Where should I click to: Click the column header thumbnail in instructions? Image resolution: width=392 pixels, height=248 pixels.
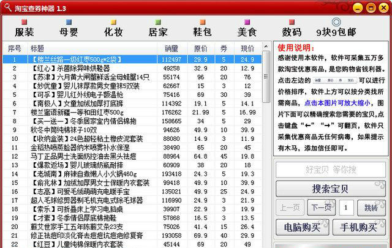[334, 80]
